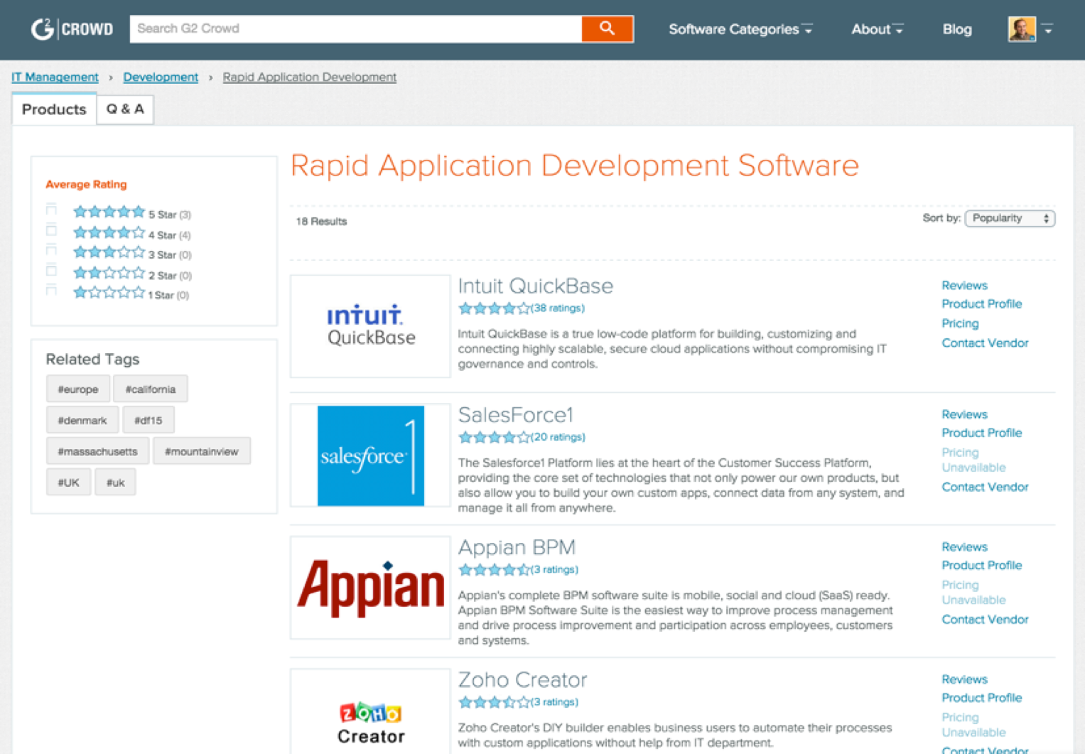Viewport: 1085px width, 754px height.
Task: Select the #europe tag
Action: click(78, 389)
